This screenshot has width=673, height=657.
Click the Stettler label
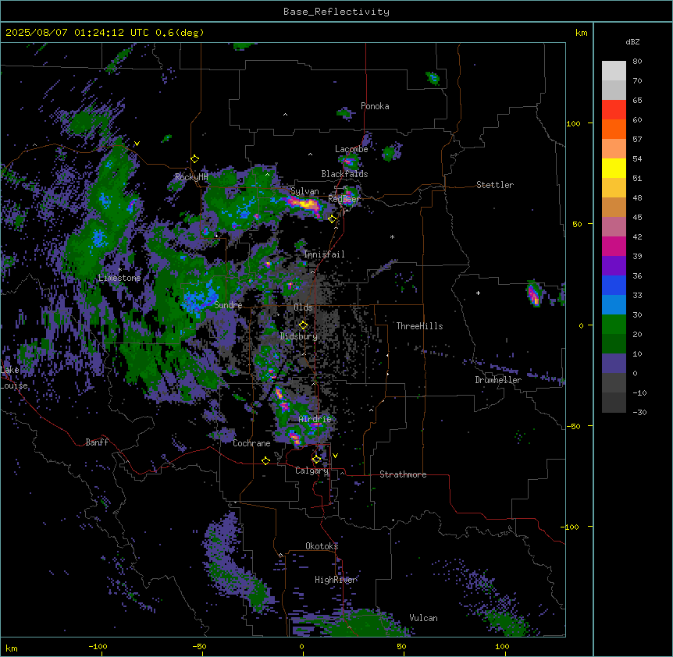pyautogui.click(x=495, y=185)
